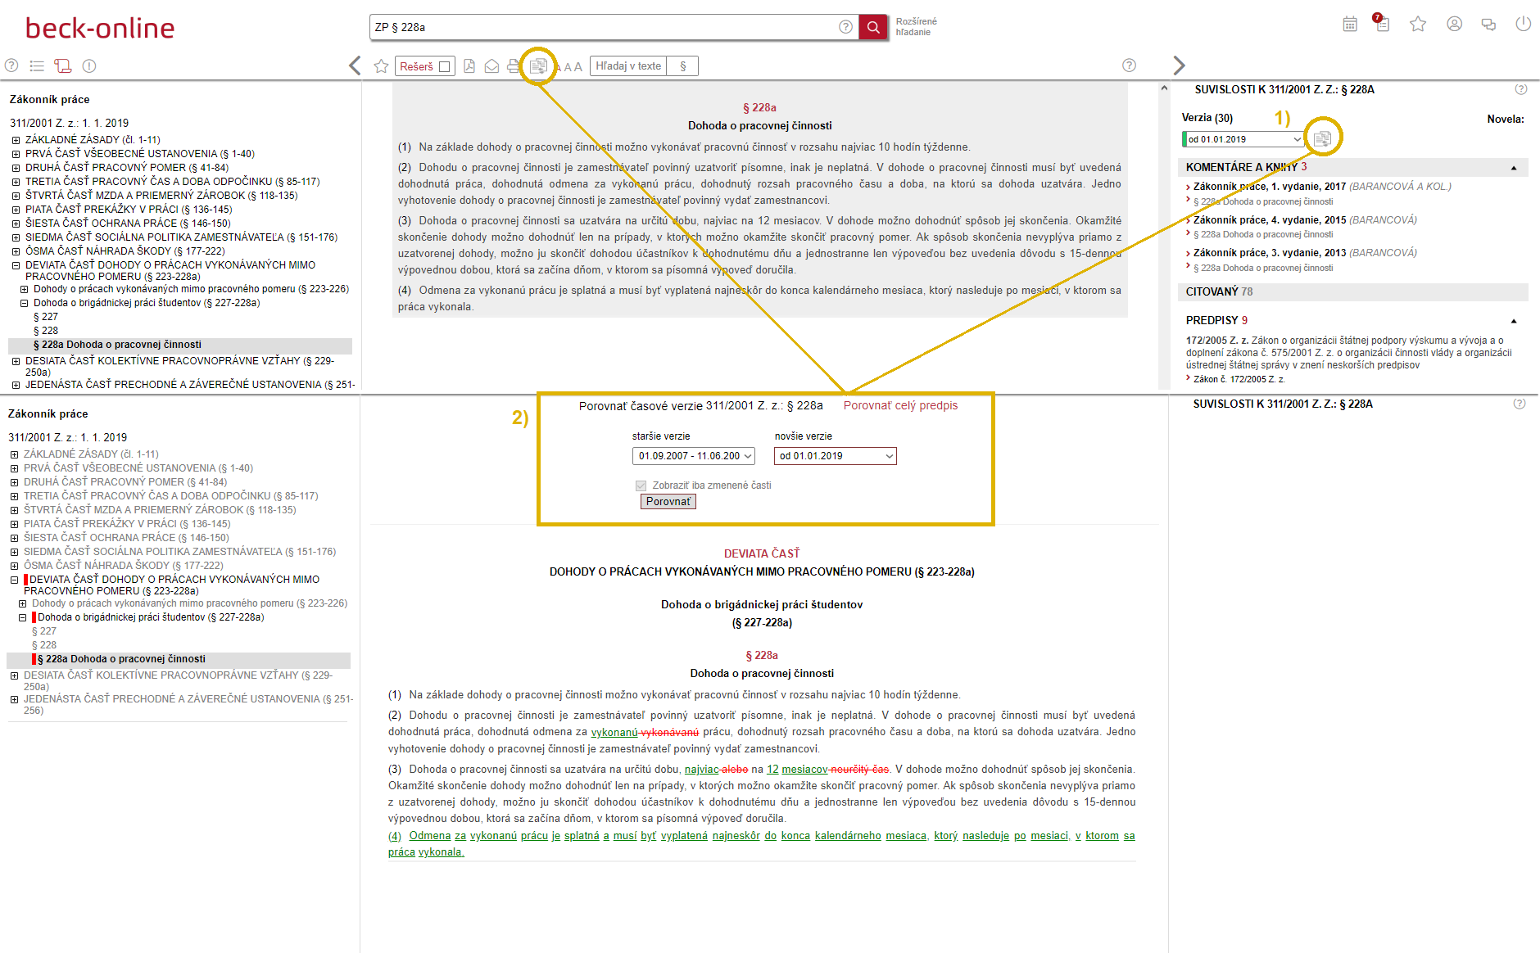Screen dimensions: 1540x953
Task: Click the Porovnať button
Action: (x=668, y=502)
